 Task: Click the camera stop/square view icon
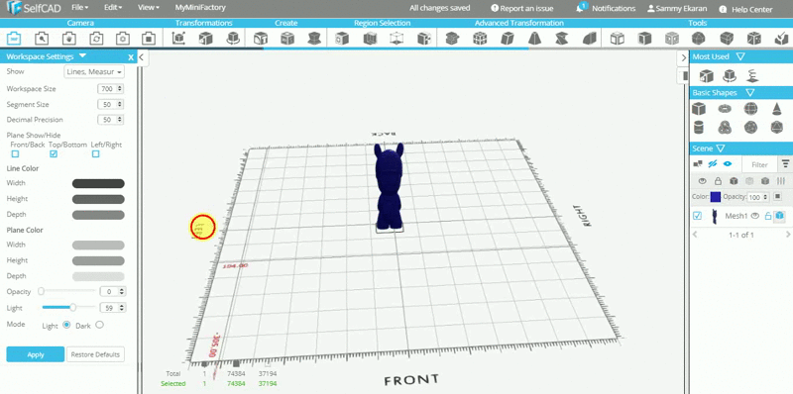(148, 38)
